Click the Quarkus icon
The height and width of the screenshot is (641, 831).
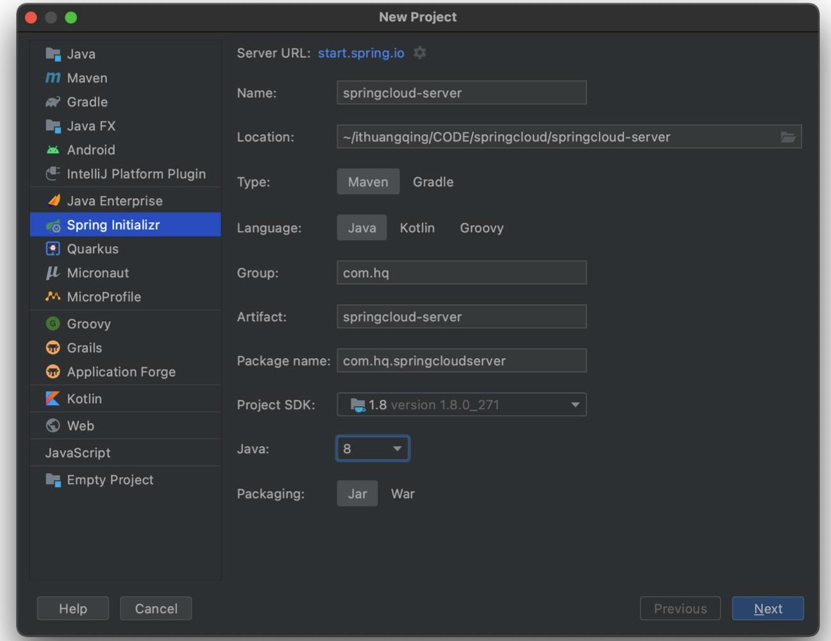coord(53,249)
